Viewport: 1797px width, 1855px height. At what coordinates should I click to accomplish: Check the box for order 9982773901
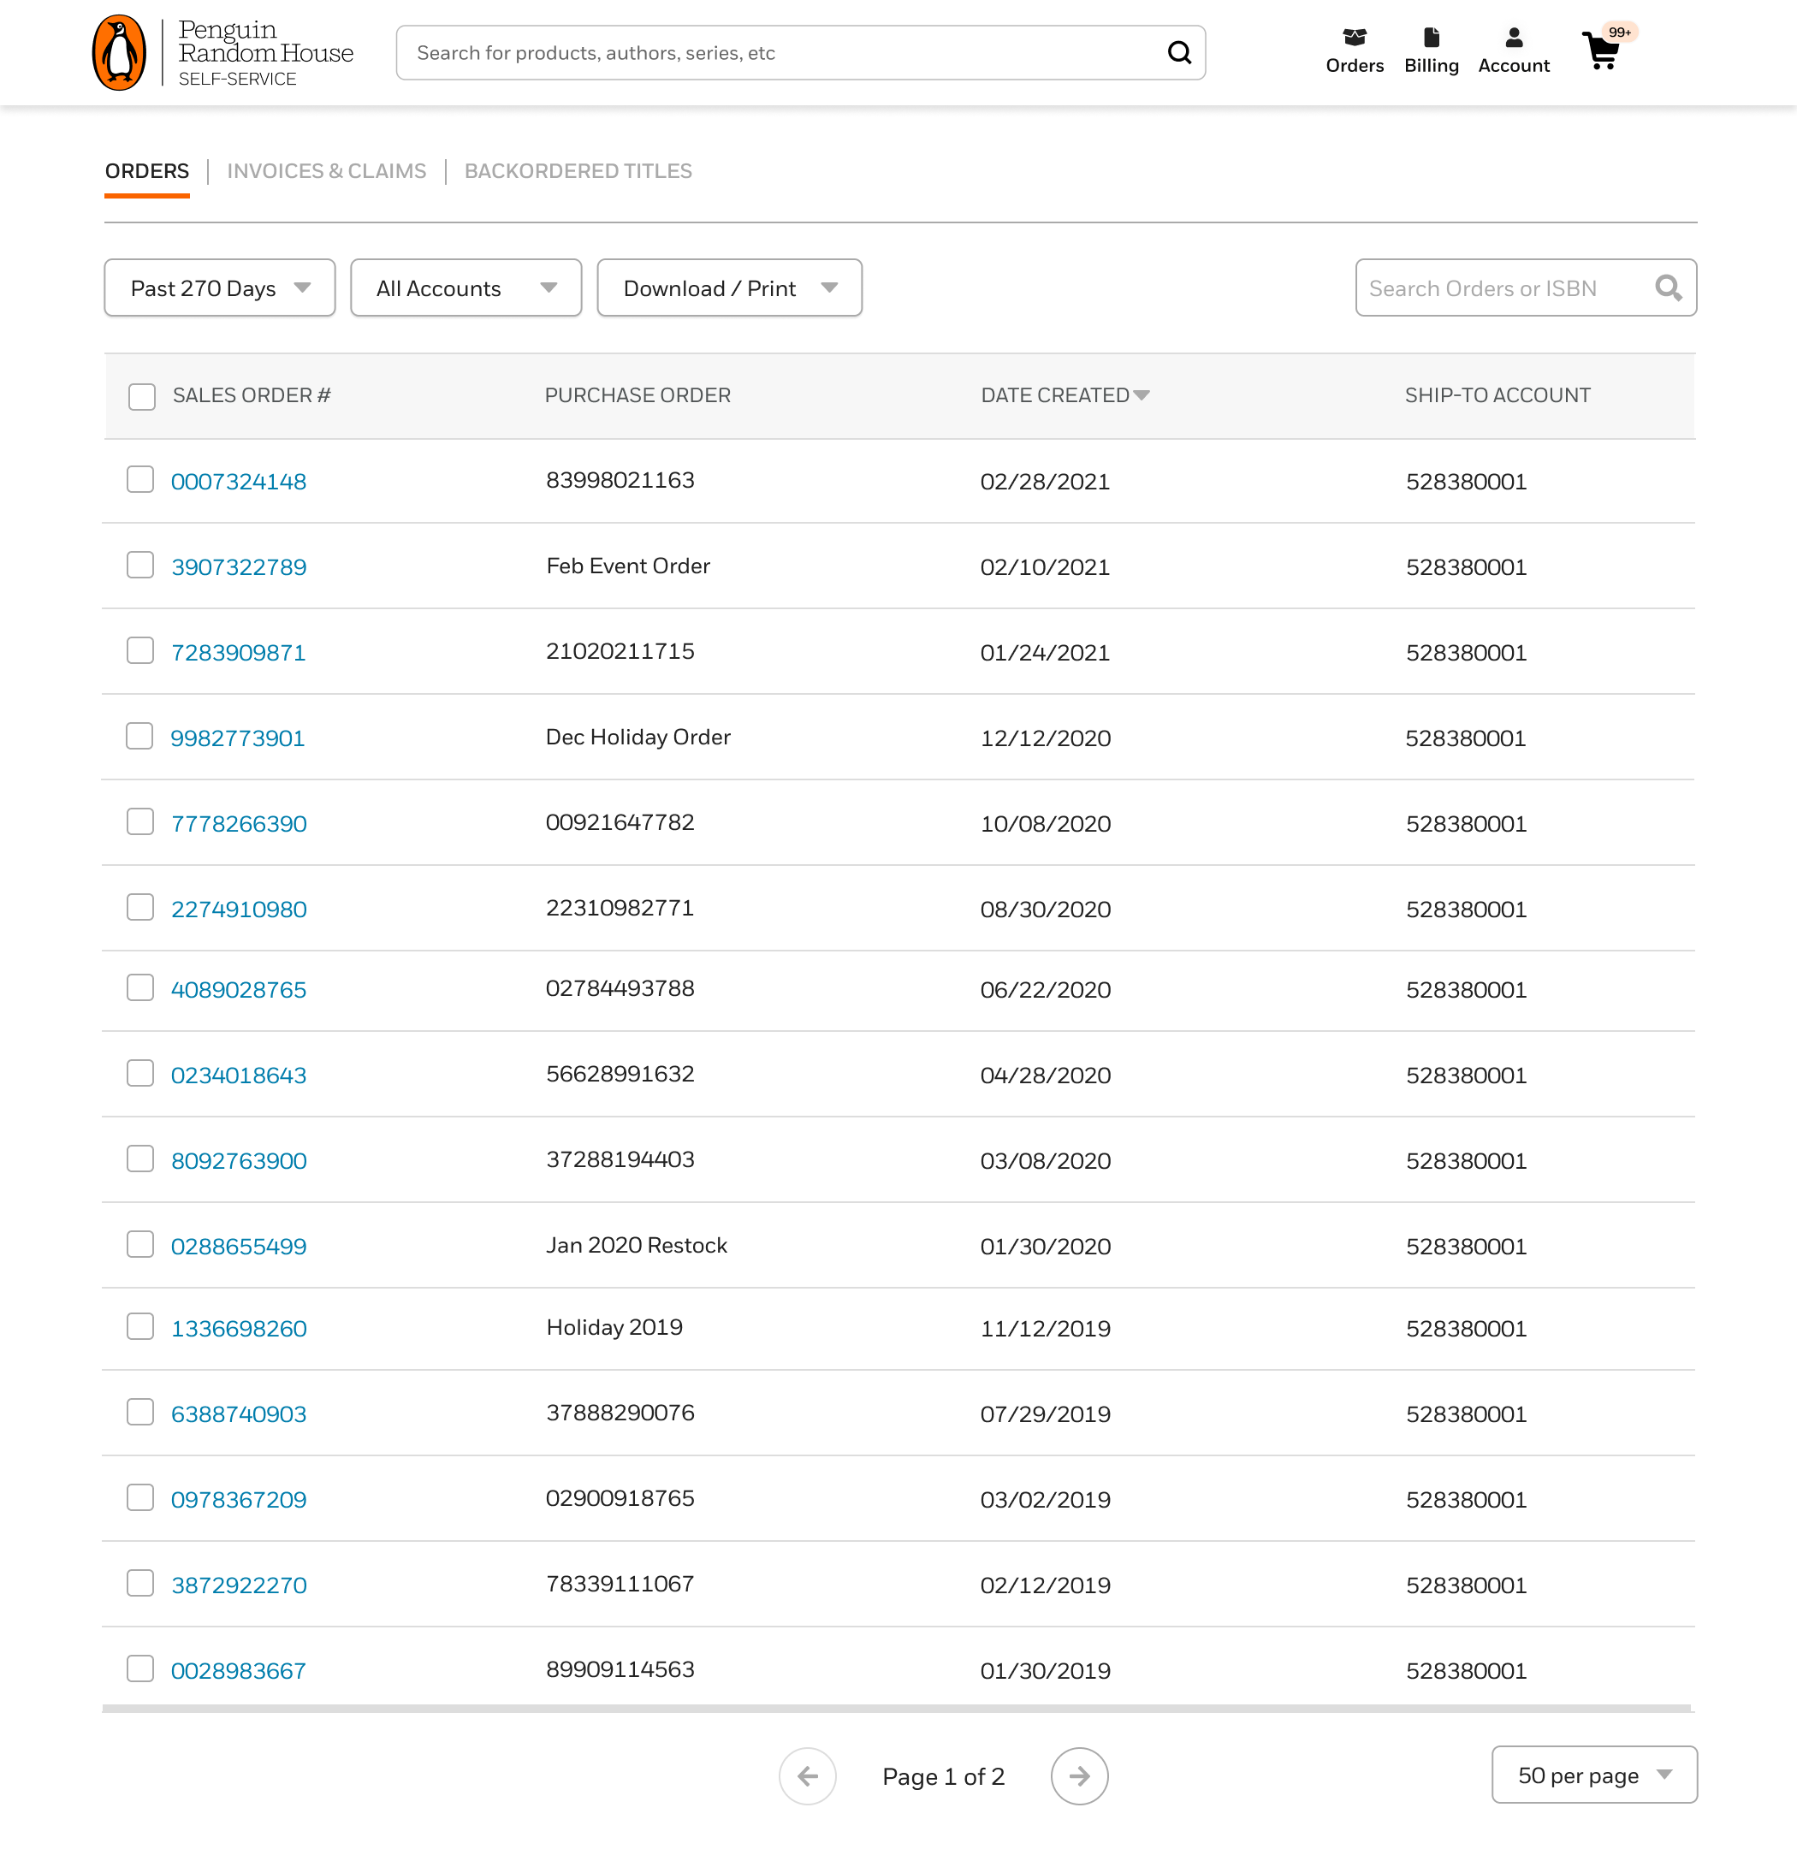tap(140, 737)
